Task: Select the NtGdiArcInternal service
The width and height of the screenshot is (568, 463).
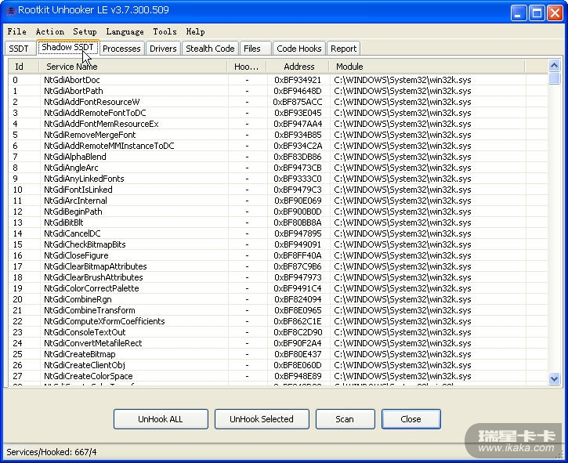Action: [278, 201]
